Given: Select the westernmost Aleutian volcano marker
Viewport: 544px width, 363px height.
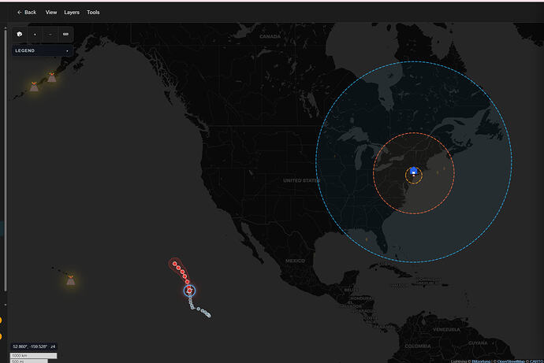Looking at the screenshot, I should tap(34, 87).
